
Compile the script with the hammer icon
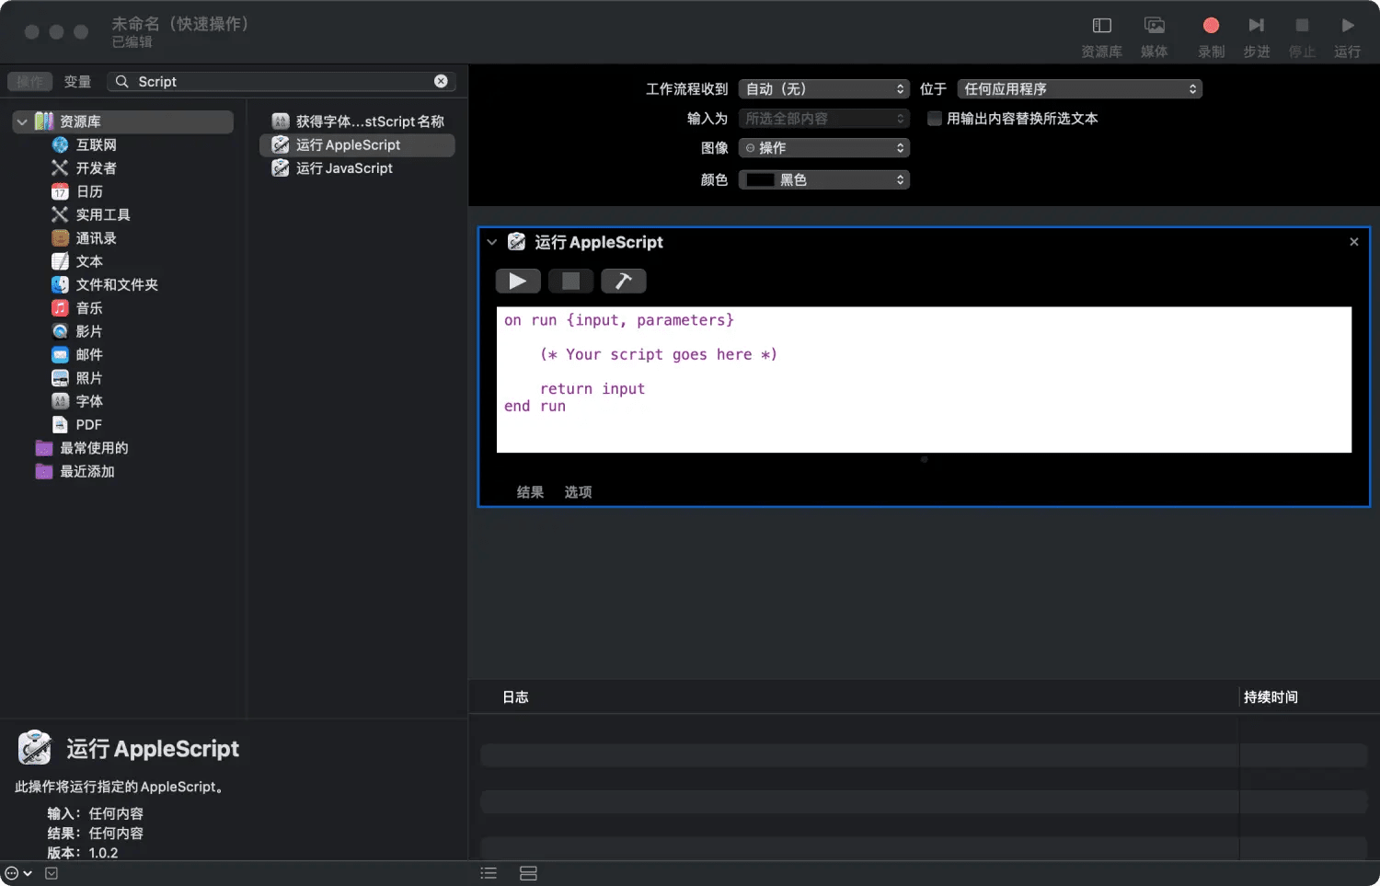(x=624, y=281)
